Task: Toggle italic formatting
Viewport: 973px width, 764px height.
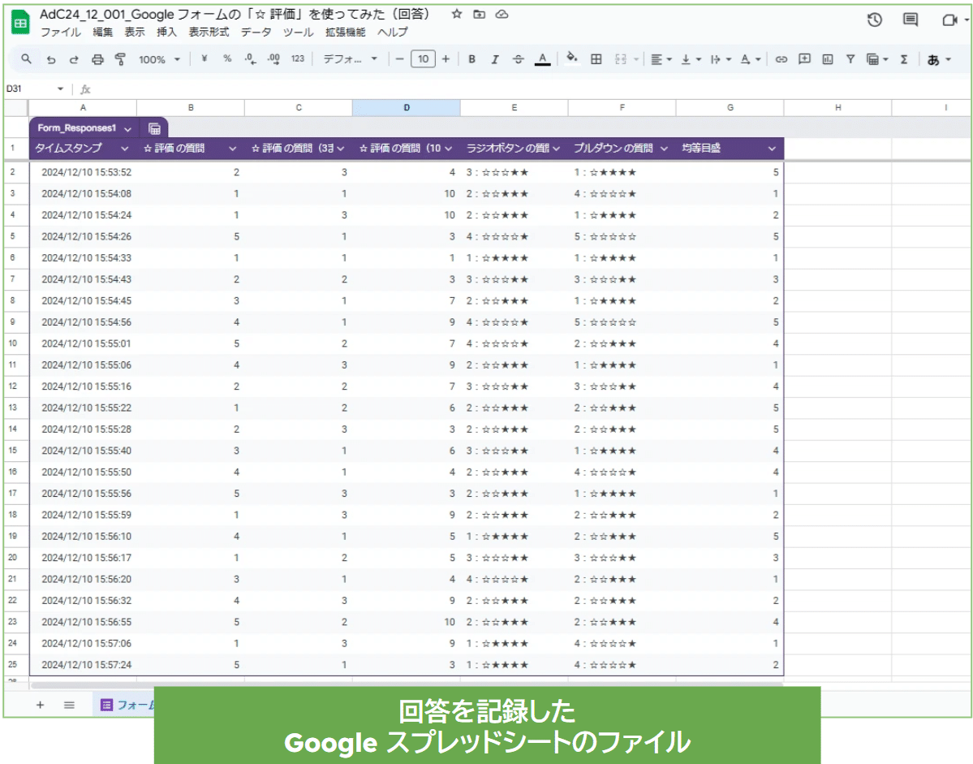Action: pos(494,59)
